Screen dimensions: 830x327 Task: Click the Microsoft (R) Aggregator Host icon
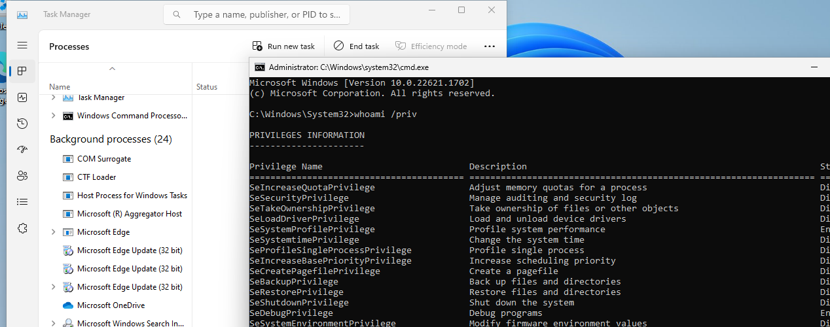[68, 214]
